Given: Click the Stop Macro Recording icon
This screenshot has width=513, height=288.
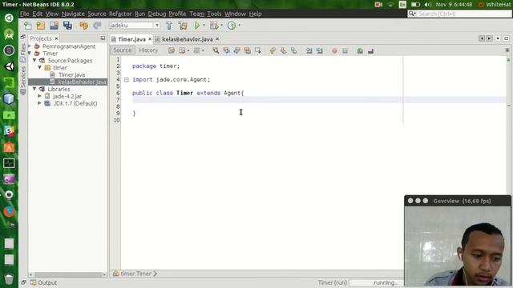Looking at the screenshot, I should [x=345, y=50].
